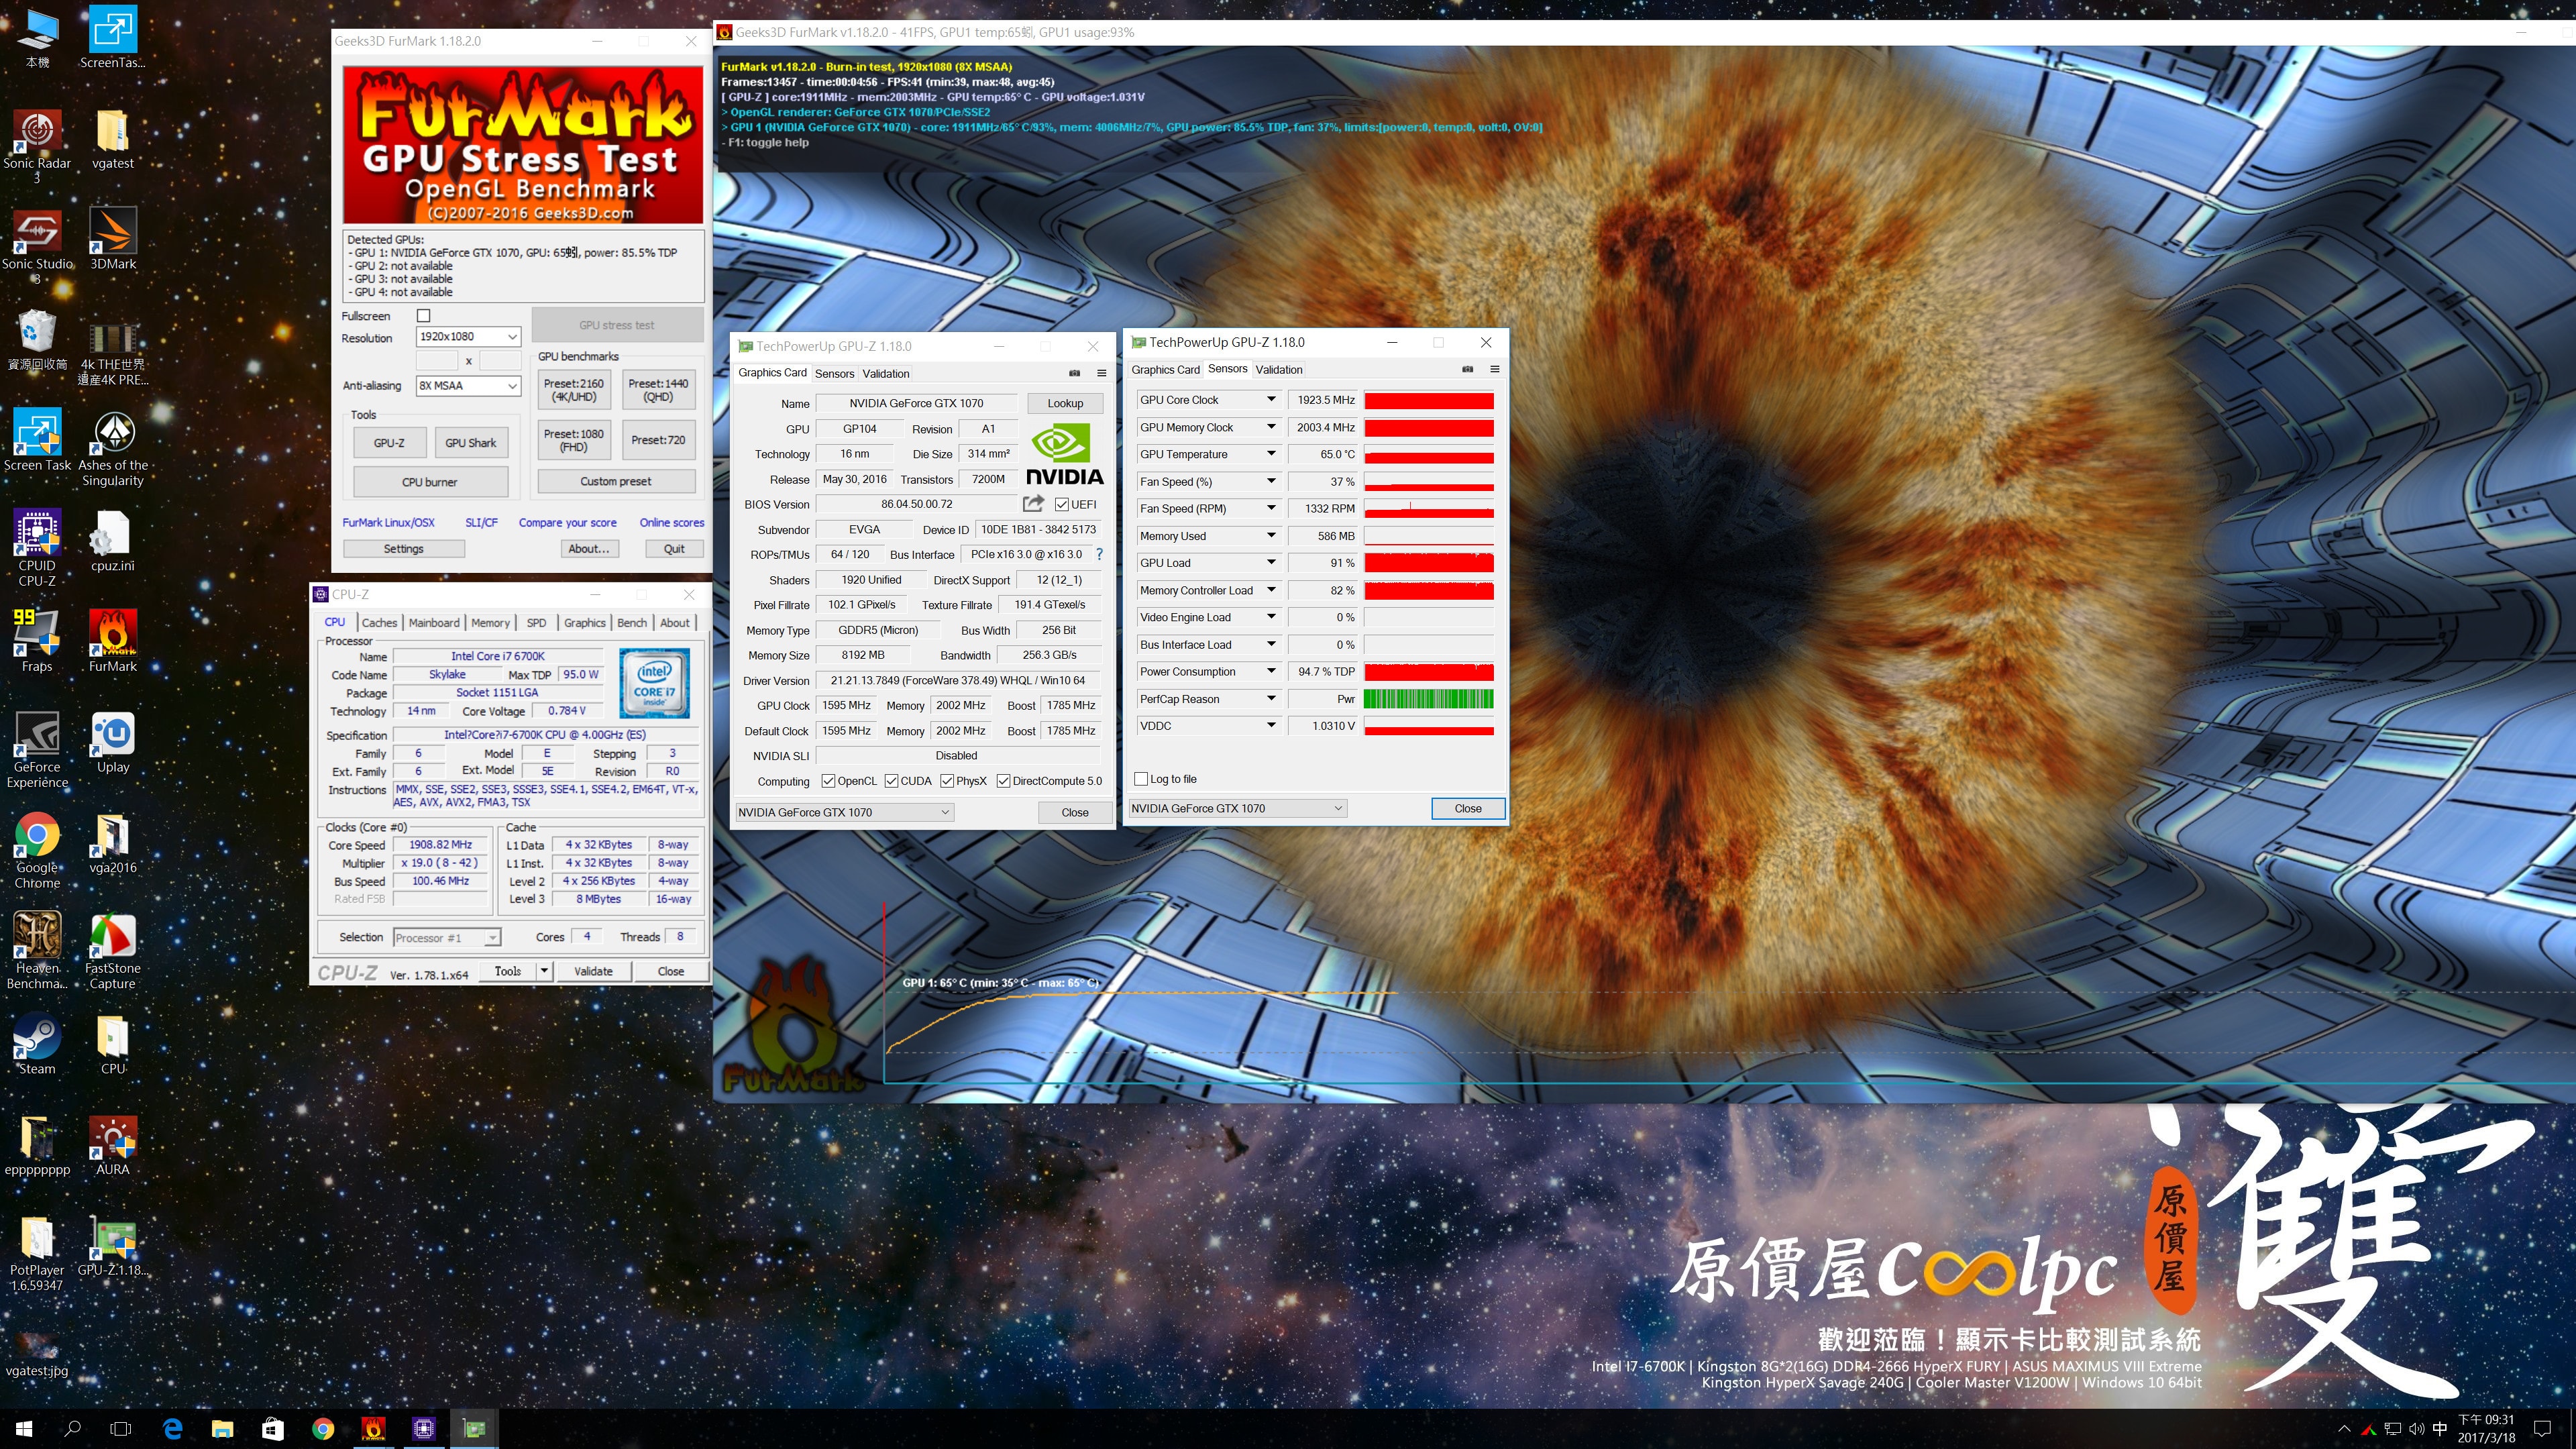Open File Explorer from the taskbar
This screenshot has width=2576, height=1449.
[x=222, y=1429]
